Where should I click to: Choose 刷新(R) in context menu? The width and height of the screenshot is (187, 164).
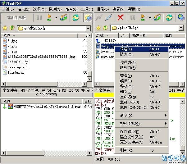coord(142,150)
